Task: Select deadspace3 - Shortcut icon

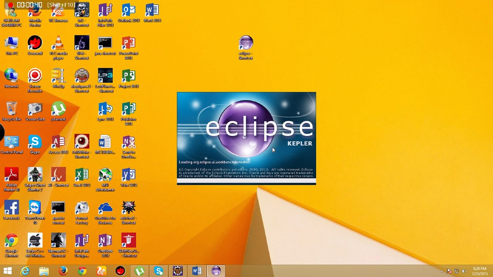Action: [x=82, y=80]
